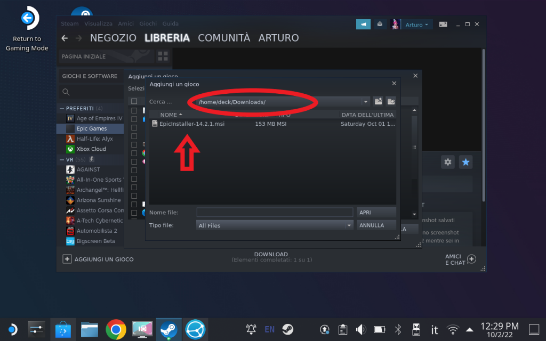Screen dimensions: 546x341
Task: Open Steam Big Picture mode icon
Action: click(x=443, y=25)
